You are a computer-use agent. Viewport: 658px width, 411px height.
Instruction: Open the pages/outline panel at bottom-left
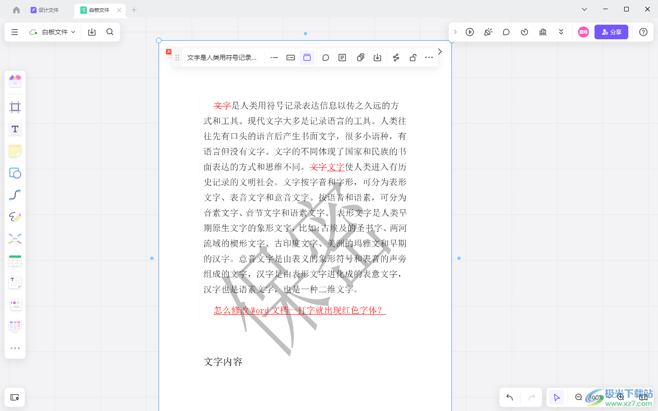15,397
